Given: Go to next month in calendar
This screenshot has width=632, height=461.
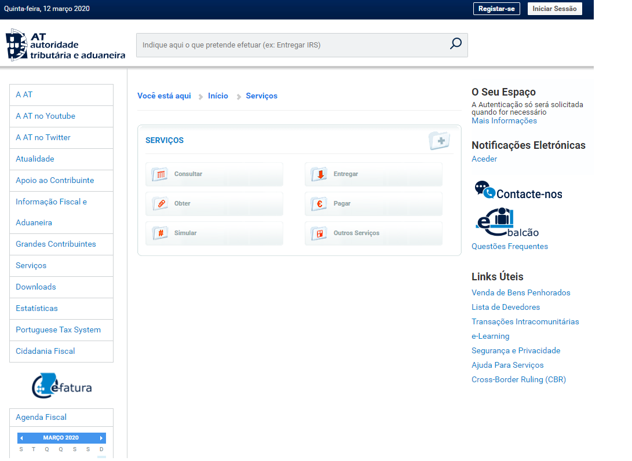Looking at the screenshot, I should pyautogui.click(x=101, y=438).
